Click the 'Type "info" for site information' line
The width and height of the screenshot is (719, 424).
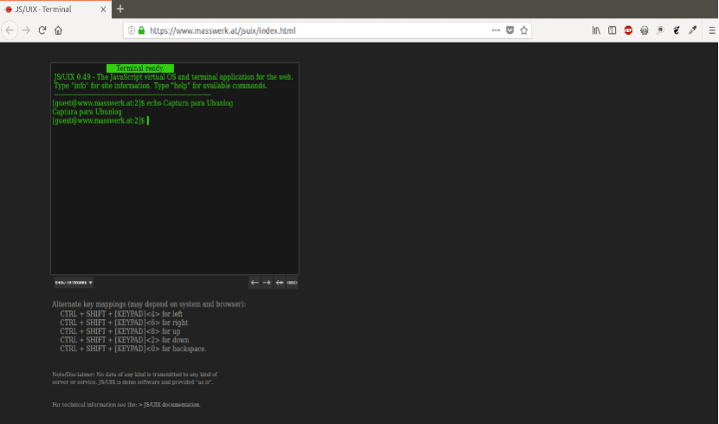pos(160,86)
